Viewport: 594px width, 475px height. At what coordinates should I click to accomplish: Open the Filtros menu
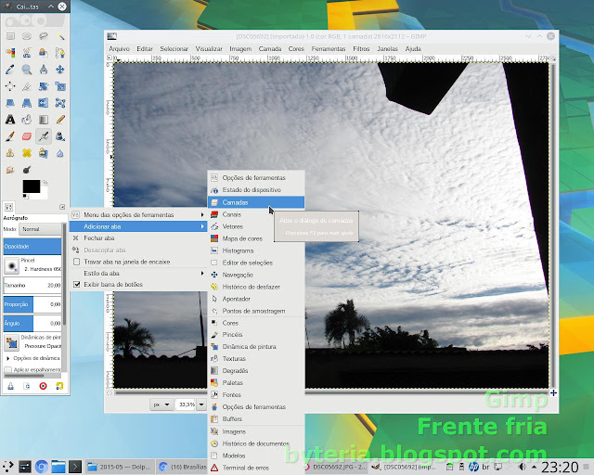tap(361, 49)
